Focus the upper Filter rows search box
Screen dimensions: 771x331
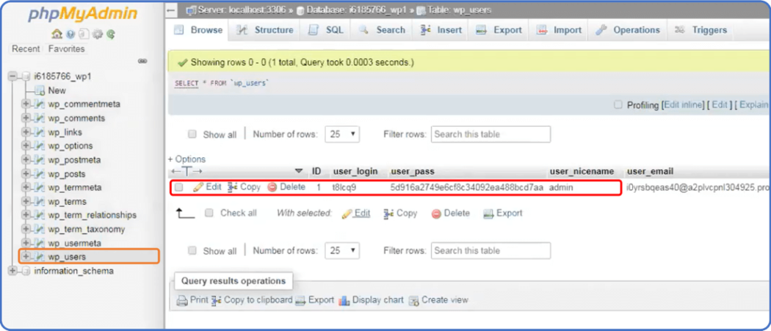coord(491,134)
